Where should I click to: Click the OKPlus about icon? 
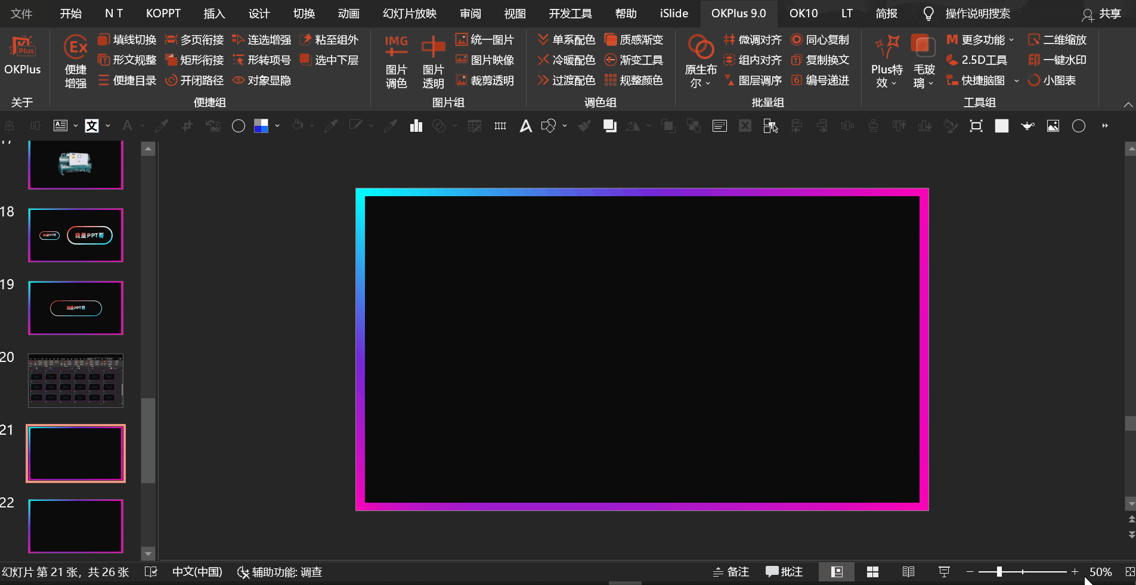point(22,55)
